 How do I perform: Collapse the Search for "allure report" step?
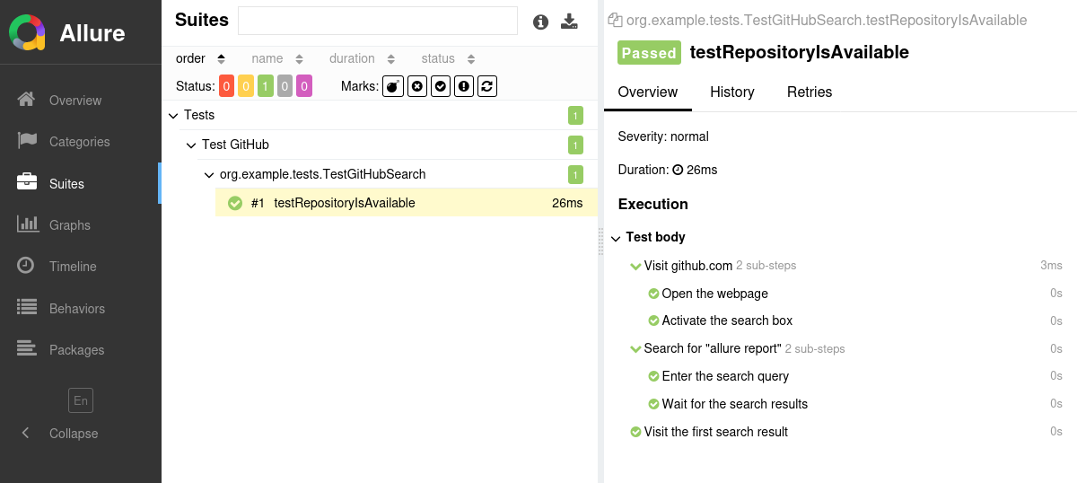[635, 348]
